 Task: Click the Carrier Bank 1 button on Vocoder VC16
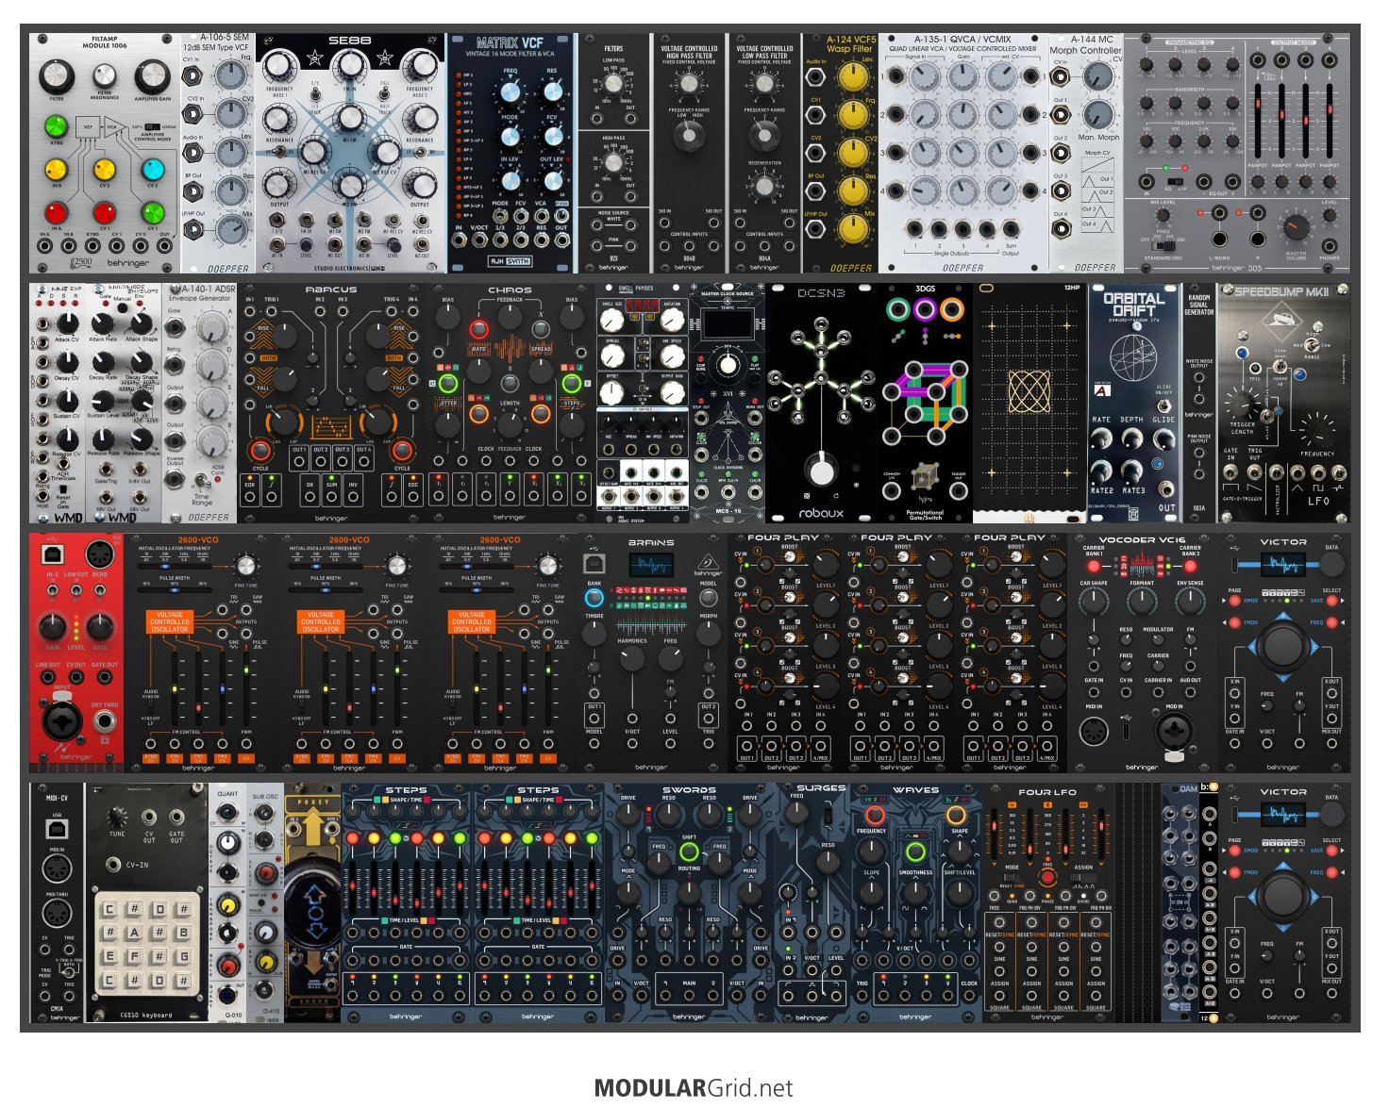(x=1094, y=567)
